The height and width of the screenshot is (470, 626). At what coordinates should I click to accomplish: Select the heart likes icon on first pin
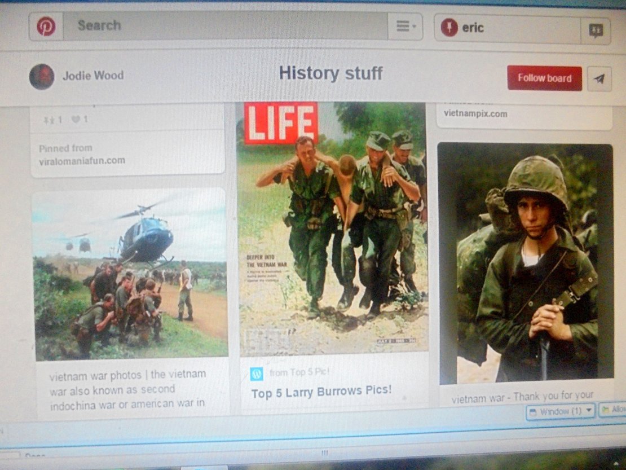pos(76,119)
